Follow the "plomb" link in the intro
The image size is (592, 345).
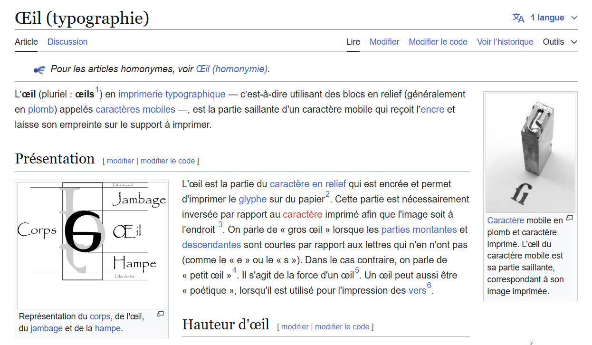pos(40,109)
